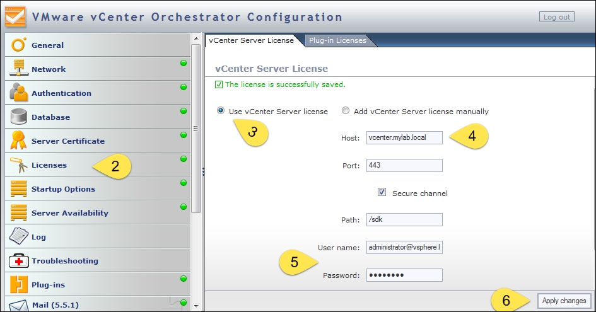Image resolution: width=596 pixels, height=312 pixels.
Task: Open the Plug-ins puzzle icon
Action: coord(19,285)
